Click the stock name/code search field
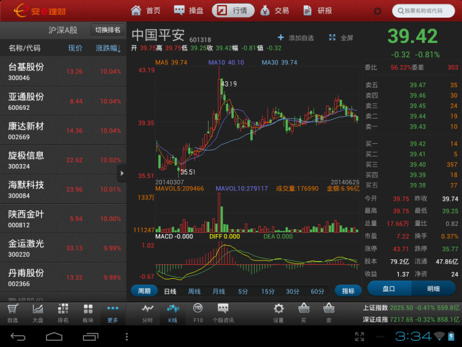Image resolution: width=462 pixels, height=347 pixels. [424, 11]
